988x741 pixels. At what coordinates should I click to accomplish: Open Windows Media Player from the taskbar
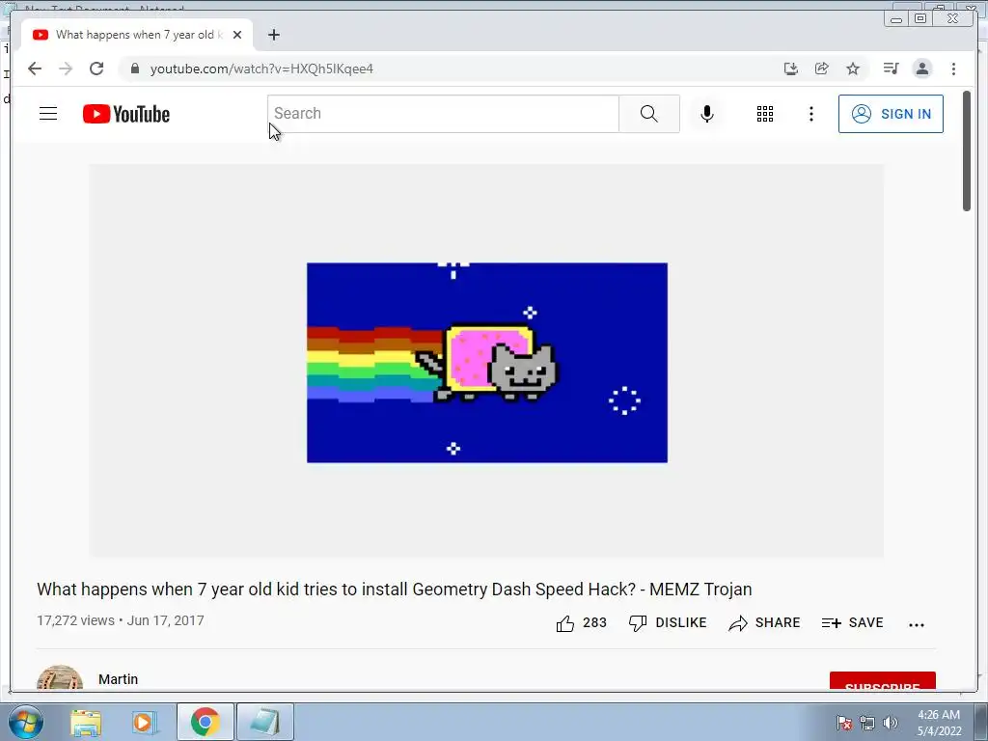point(145,722)
